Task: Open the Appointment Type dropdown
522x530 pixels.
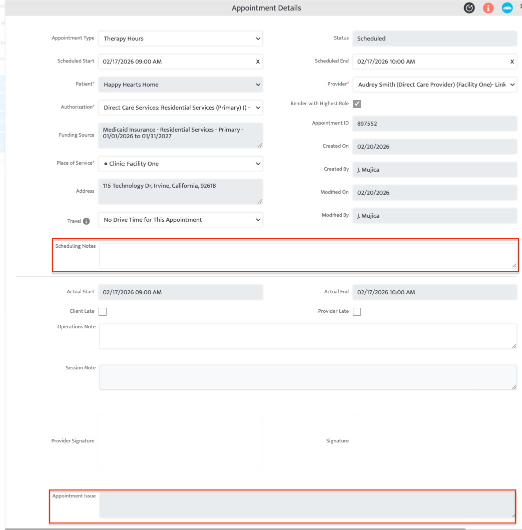Action: (x=180, y=39)
